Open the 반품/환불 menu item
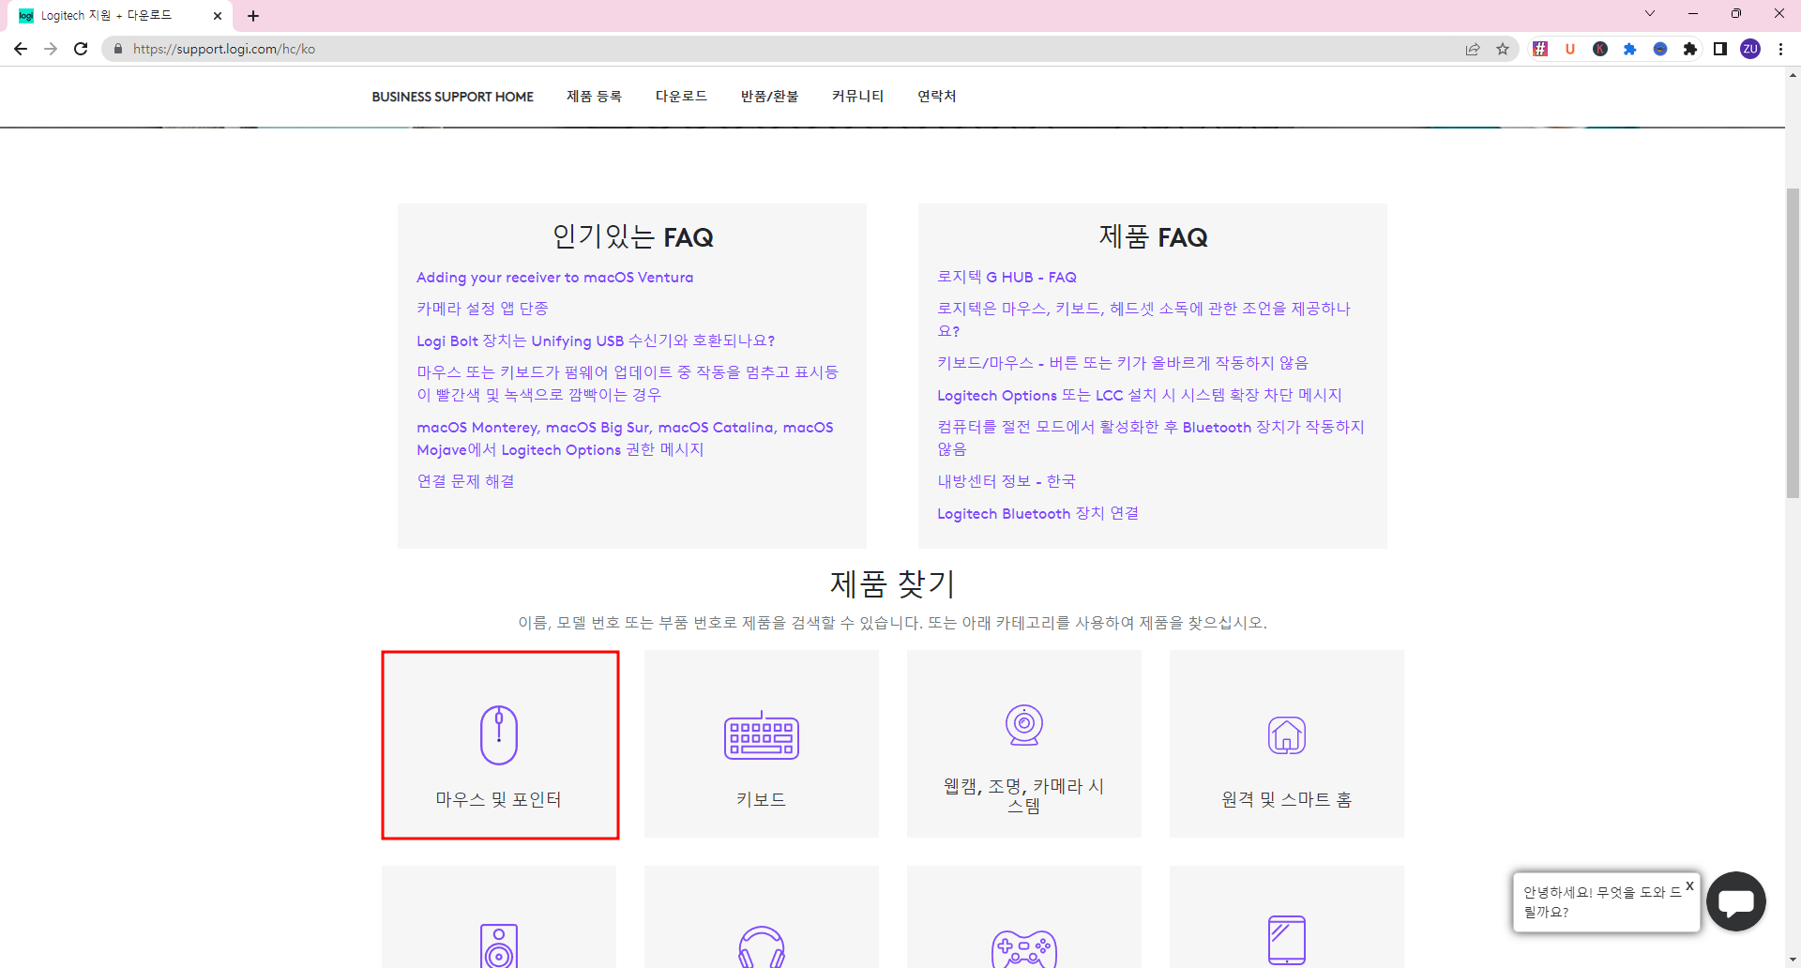 pos(769,97)
